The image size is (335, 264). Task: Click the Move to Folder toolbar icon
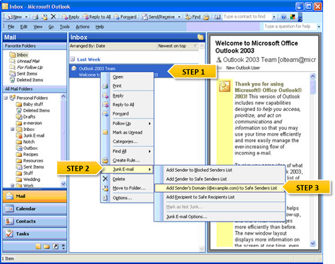[44, 17]
